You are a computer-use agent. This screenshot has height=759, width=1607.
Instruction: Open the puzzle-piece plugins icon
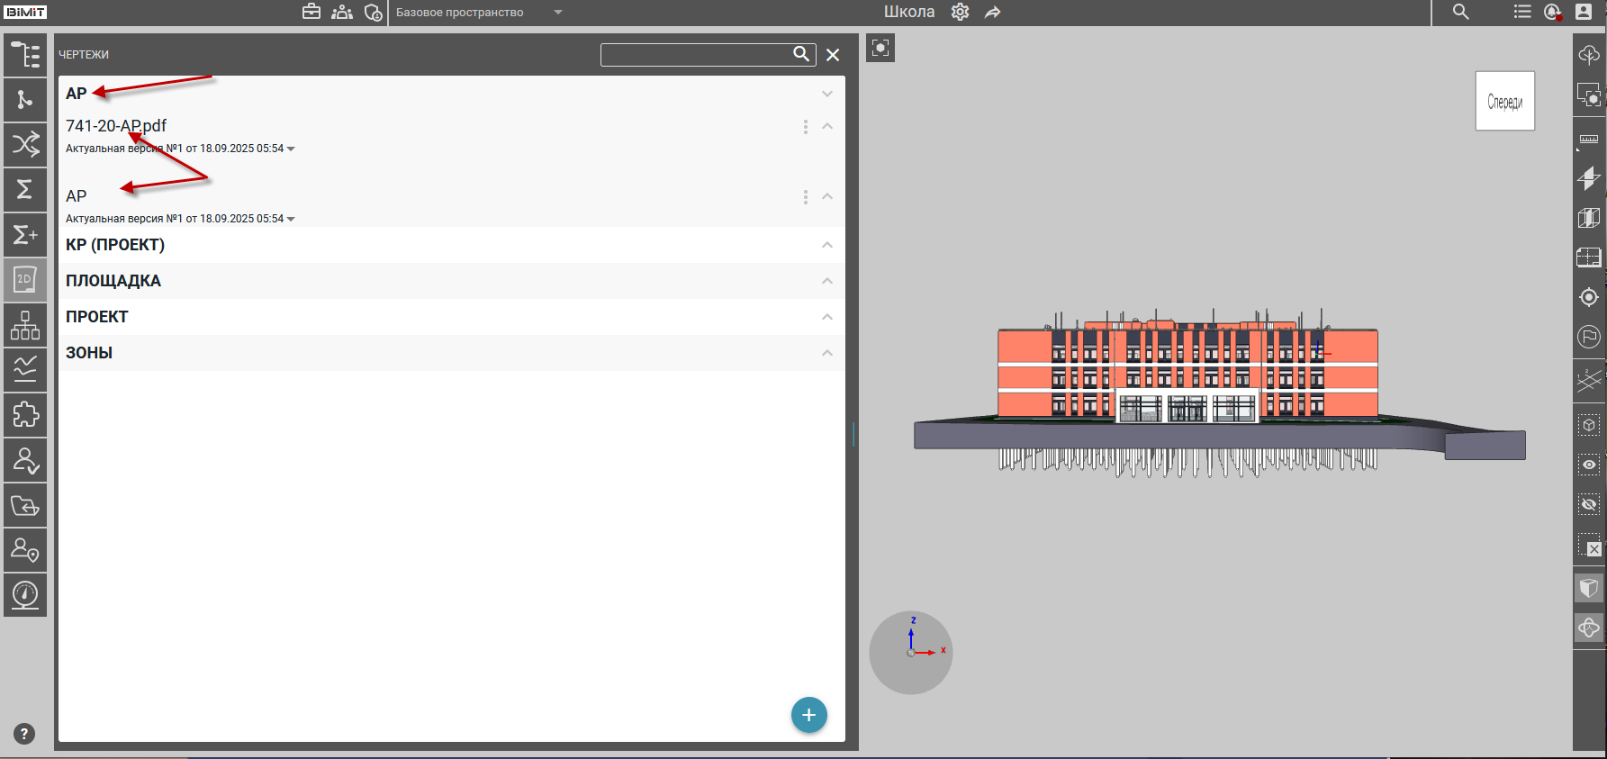click(25, 415)
